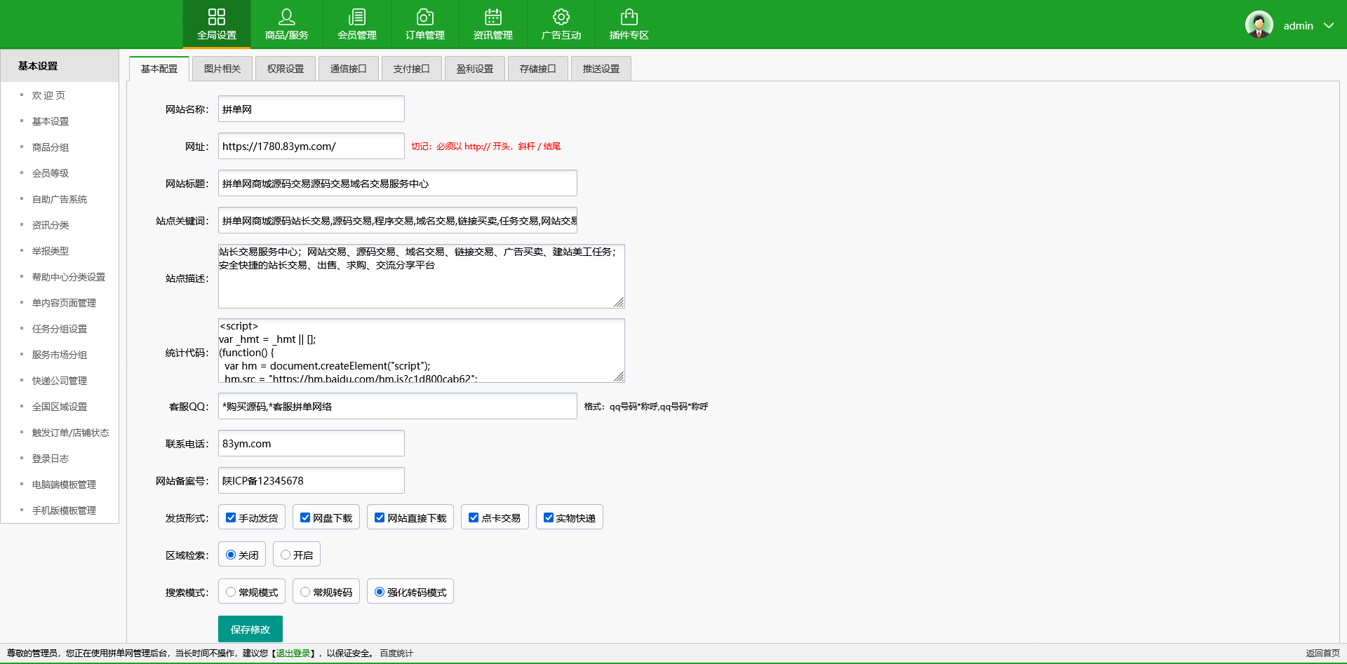Image resolution: width=1347 pixels, height=664 pixels.
Task: Toggle the 网站直接下载 checkbox
Action: pyautogui.click(x=380, y=517)
